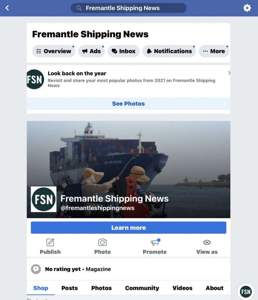Open the Ads section

[91, 51]
